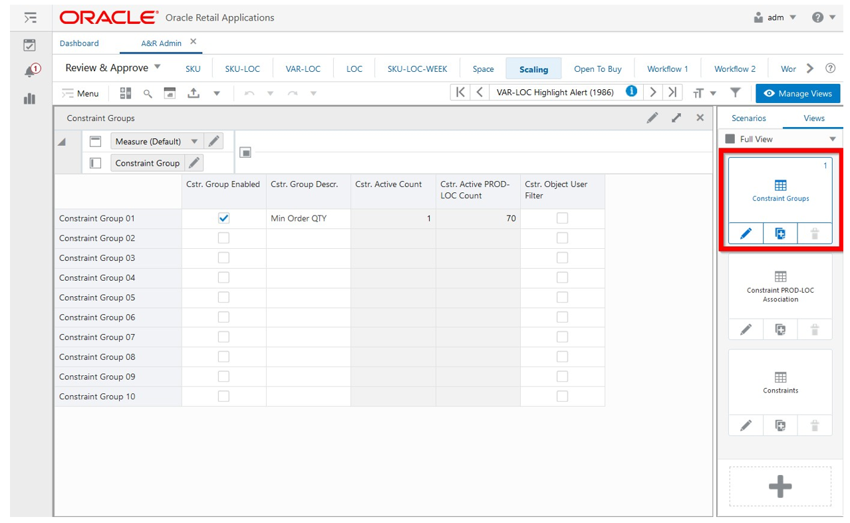Close the A&R Admin tab
The width and height of the screenshot is (850, 523).
click(194, 41)
